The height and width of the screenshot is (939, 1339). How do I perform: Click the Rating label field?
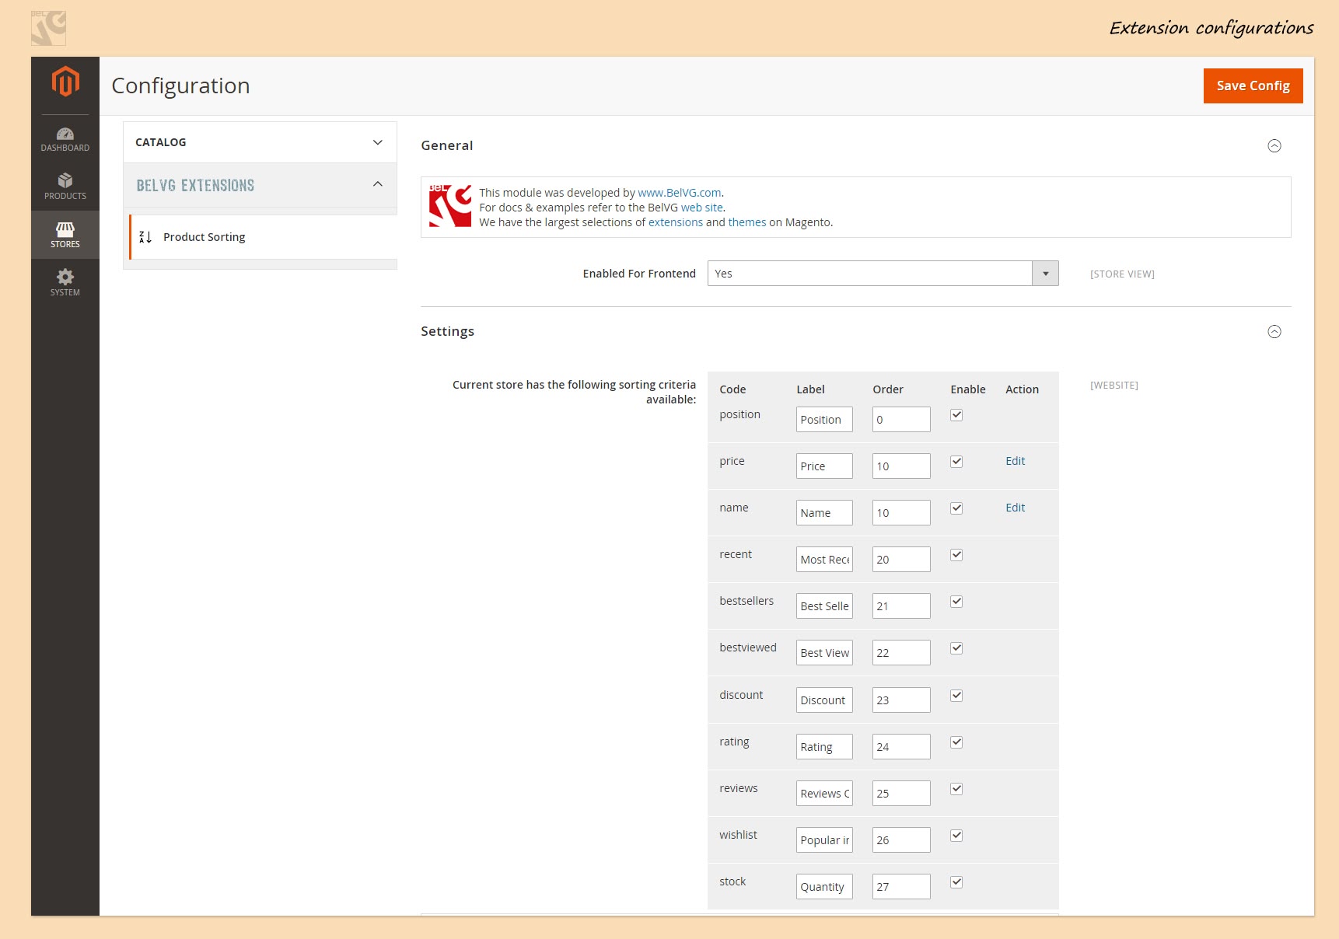click(824, 747)
